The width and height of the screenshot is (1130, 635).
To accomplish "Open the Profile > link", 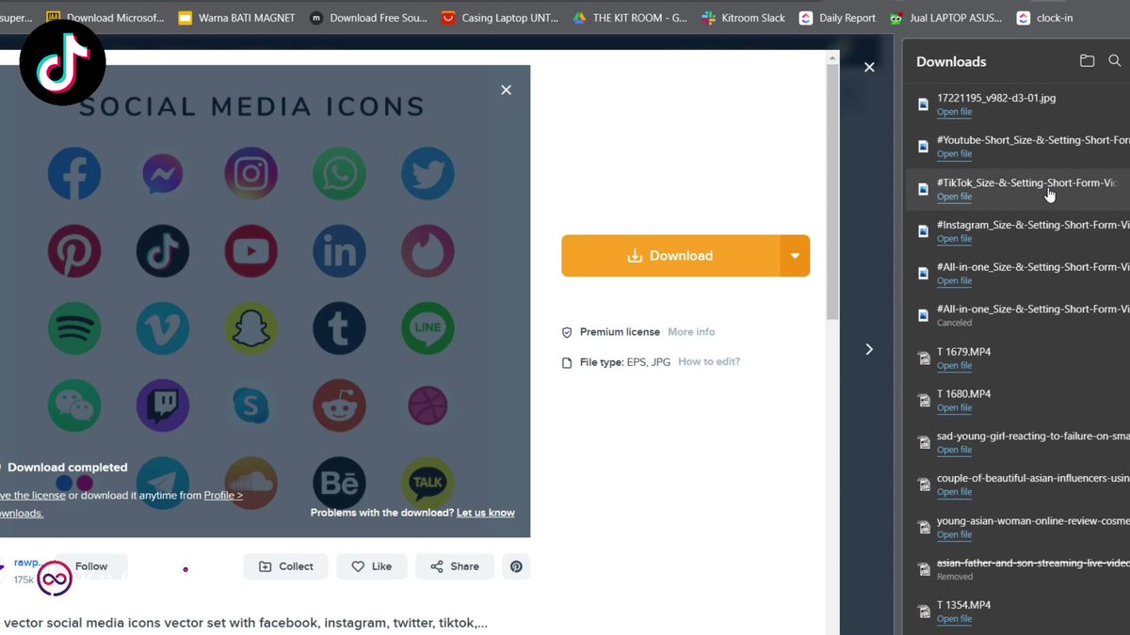I will [223, 495].
